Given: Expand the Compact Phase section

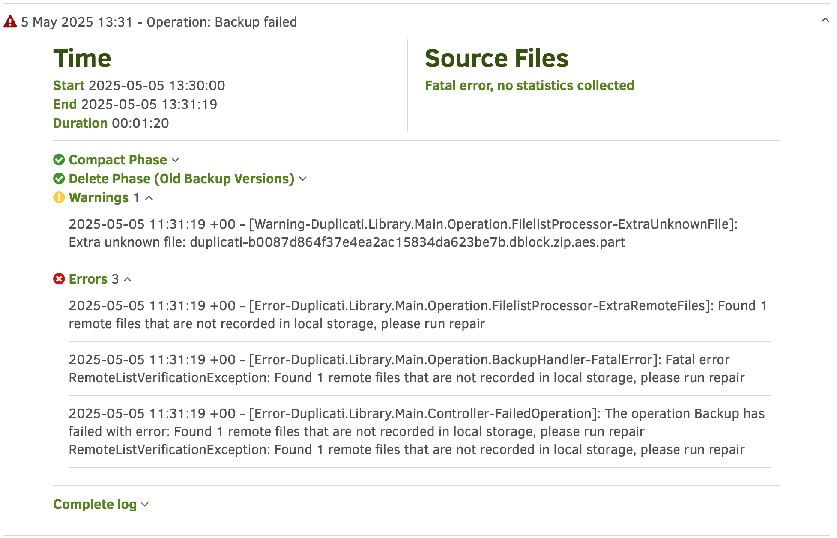Looking at the screenshot, I should point(118,160).
